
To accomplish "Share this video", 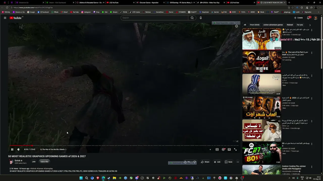I will [205, 162].
